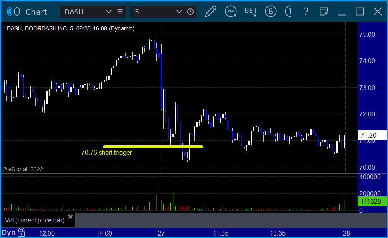Viewport: 388px width, 238px height.
Task: Click the 400000 volume axis label
Action: pos(370,177)
